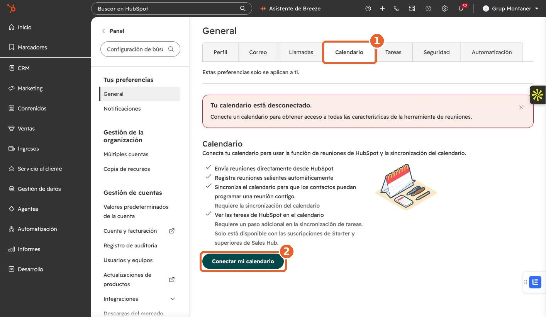Click external link icon beside Cuenta y facturación
Screen dimensions: 546x317
pyautogui.click(x=172, y=231)
